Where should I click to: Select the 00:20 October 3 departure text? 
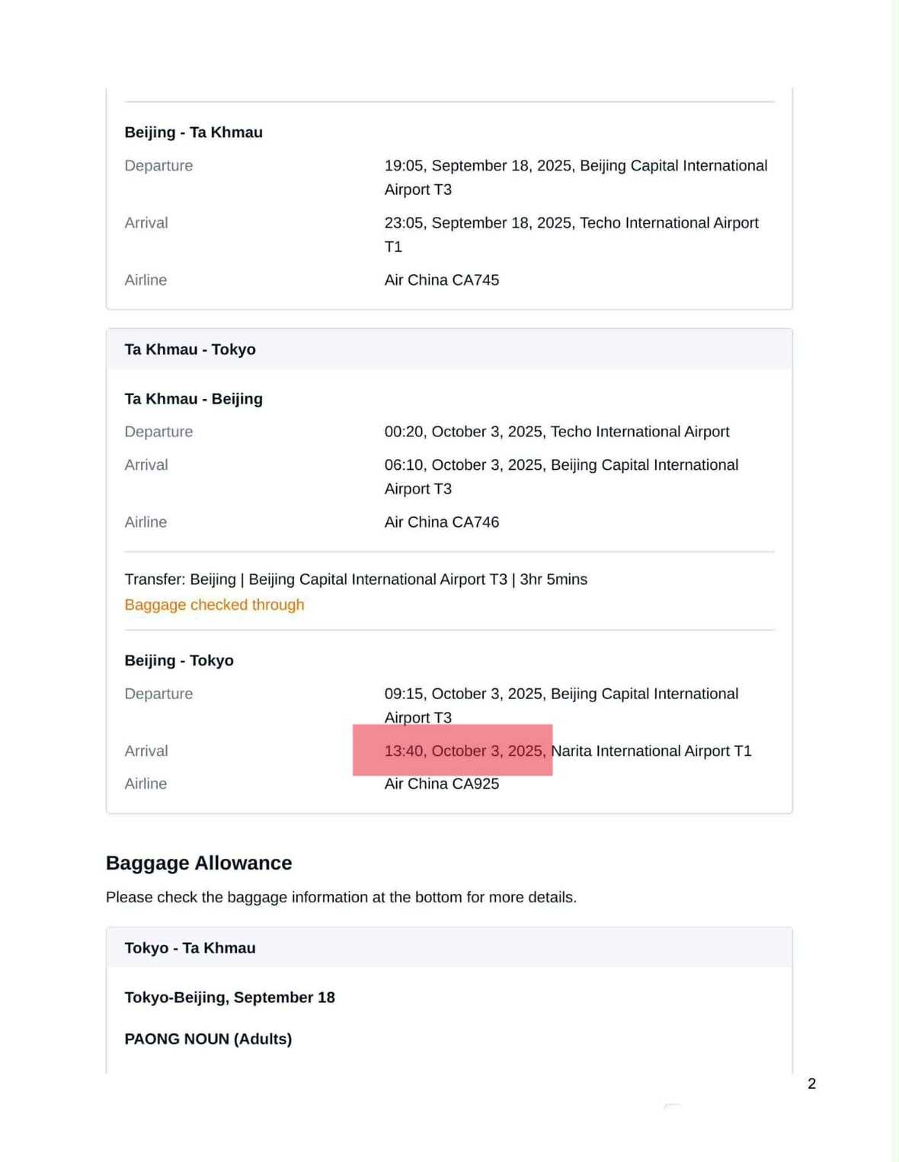556,432
